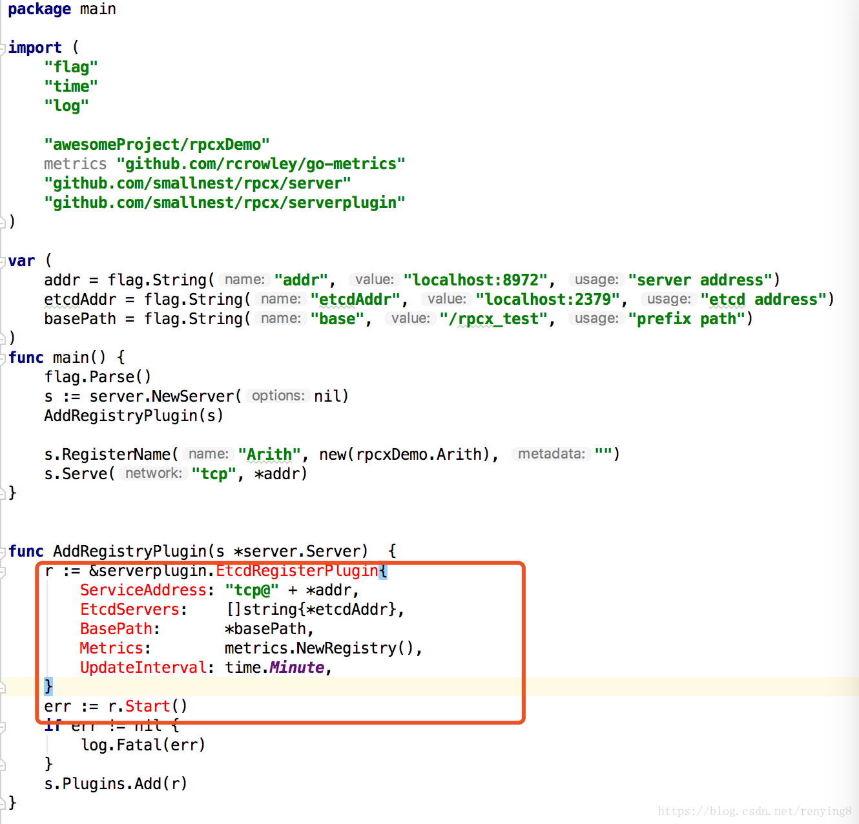The height and width of the screenshot is (824, 859).
Task: Click AddRegistryPlugin(s) call inside main
Action: point(134,416)
